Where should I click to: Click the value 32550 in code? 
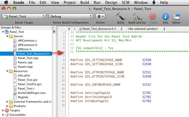pyautogui.click(x=146, y=60)
